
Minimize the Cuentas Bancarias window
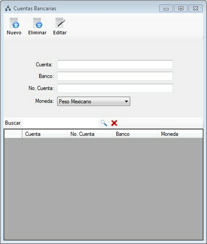click(x=166, y=9)
